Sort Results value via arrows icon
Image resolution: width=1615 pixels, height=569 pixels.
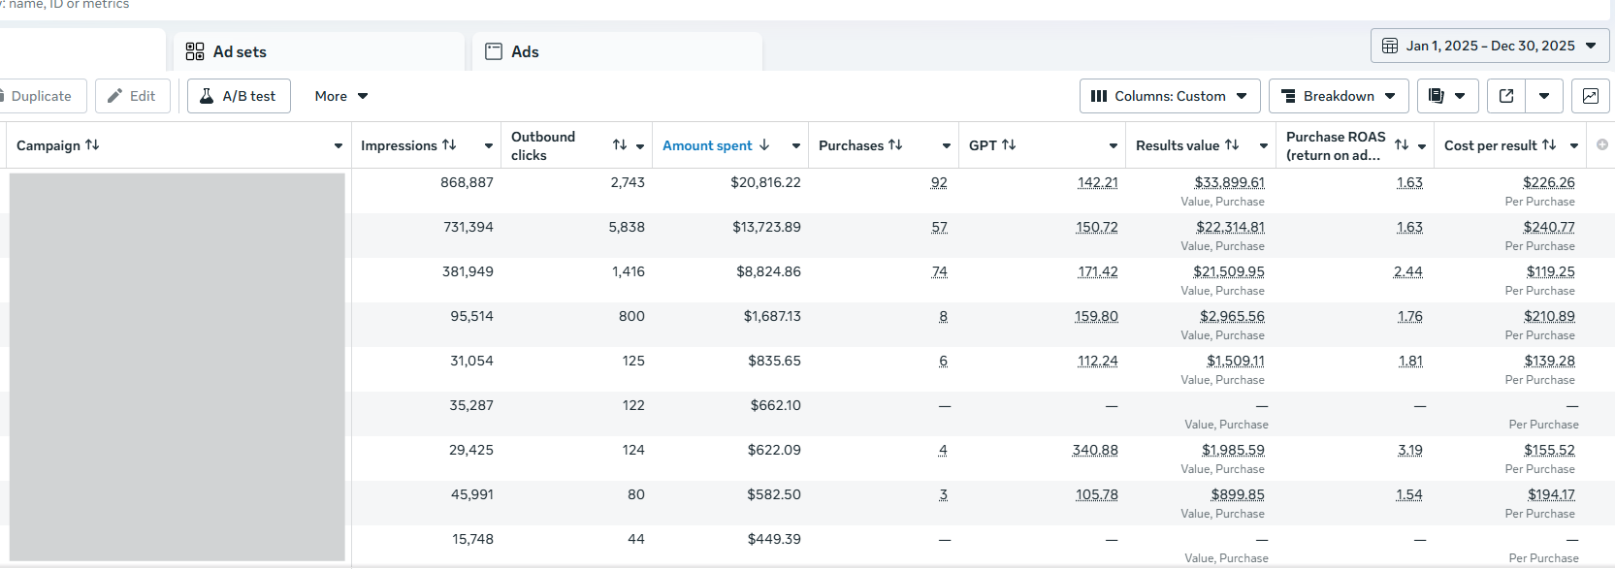[x=1232, y=145]
